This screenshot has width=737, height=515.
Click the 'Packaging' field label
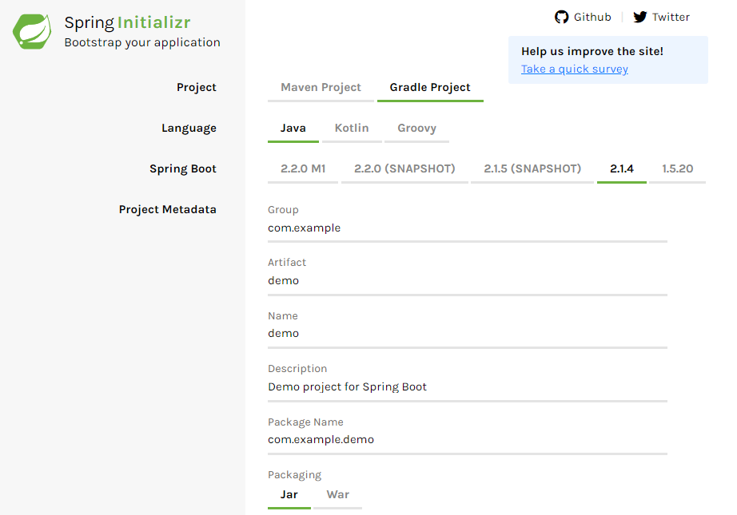pyautogui.click(x=295, y=475)
